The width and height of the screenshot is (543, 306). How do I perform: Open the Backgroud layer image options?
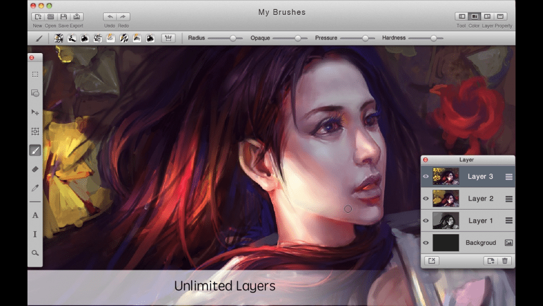[509, 243]
